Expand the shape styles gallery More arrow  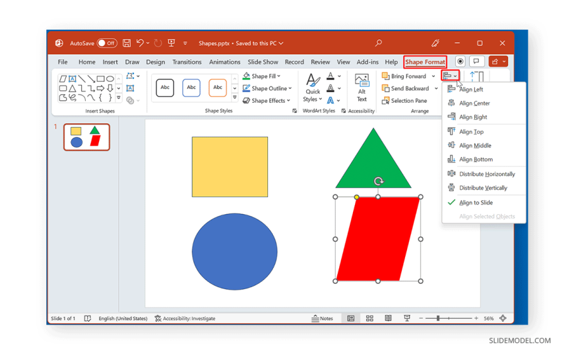pyautogui.click(x=235, y=97)
